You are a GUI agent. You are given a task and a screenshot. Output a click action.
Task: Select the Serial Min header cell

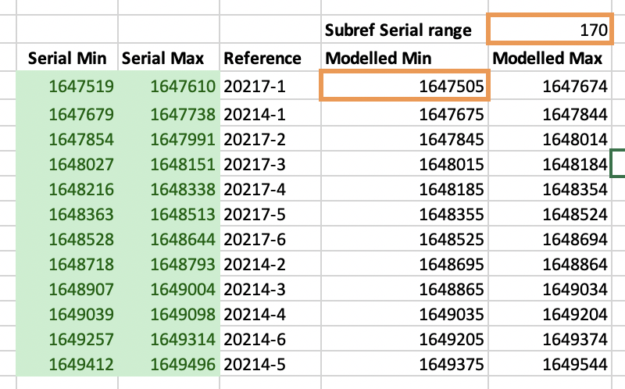click(66, 58)
